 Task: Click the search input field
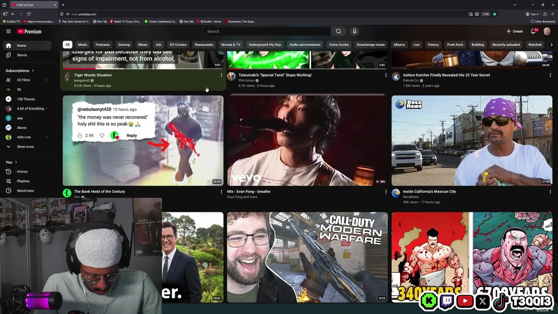pos(268,31)
